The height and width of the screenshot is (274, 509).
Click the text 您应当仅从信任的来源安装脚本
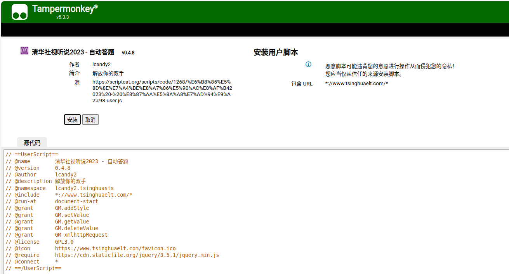364,74
